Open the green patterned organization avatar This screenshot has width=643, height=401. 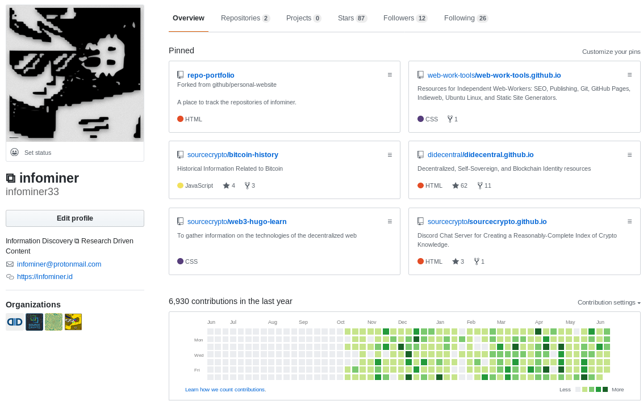(x=54, y=322)
